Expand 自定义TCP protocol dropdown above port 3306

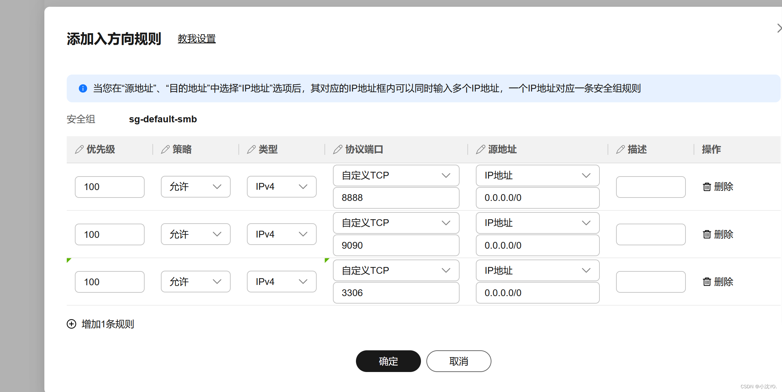396,270
